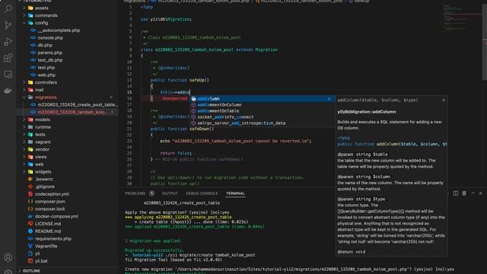This screenshot has width=487, height=274.
Task: Open the Search view in activity bar
Action: tap(8, 8)
